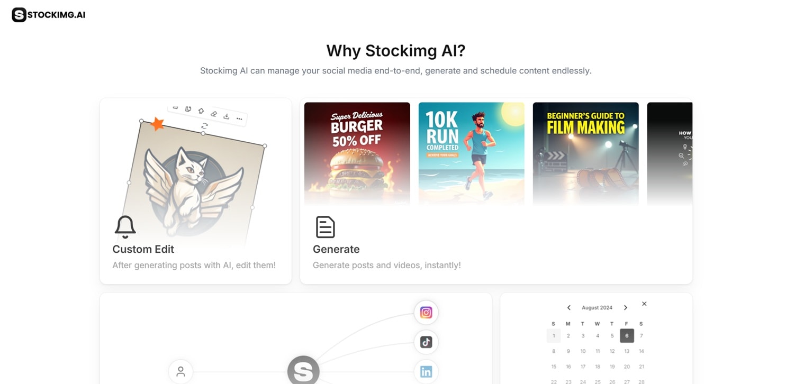This screenshot has width=786, height=384.
Task: Click the bell icon above Custom Edit
Action: pos(125,227)
